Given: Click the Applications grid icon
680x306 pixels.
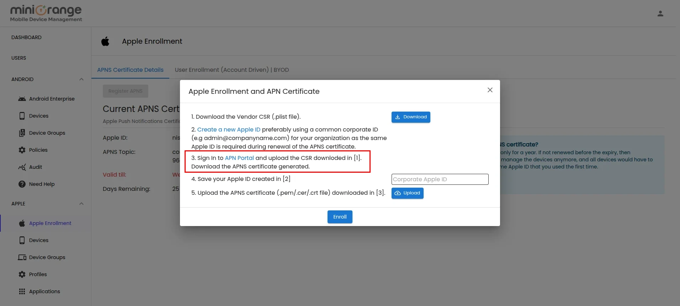Looking at the screenshot, I should click(22, 291).
